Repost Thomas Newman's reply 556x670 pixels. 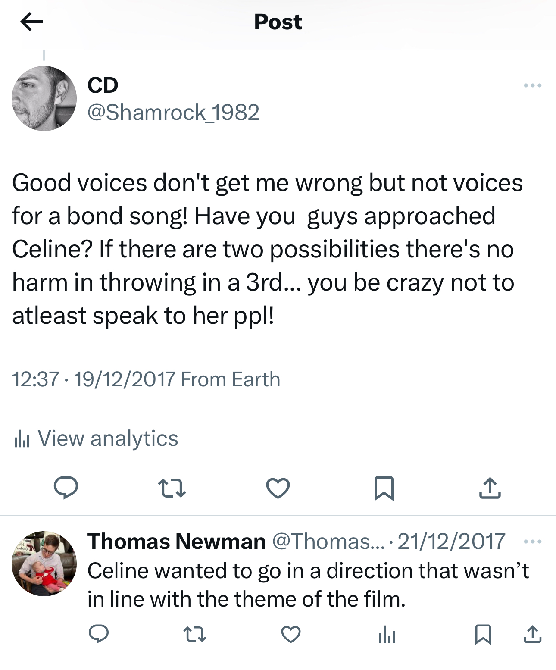(x=195, y=635)
